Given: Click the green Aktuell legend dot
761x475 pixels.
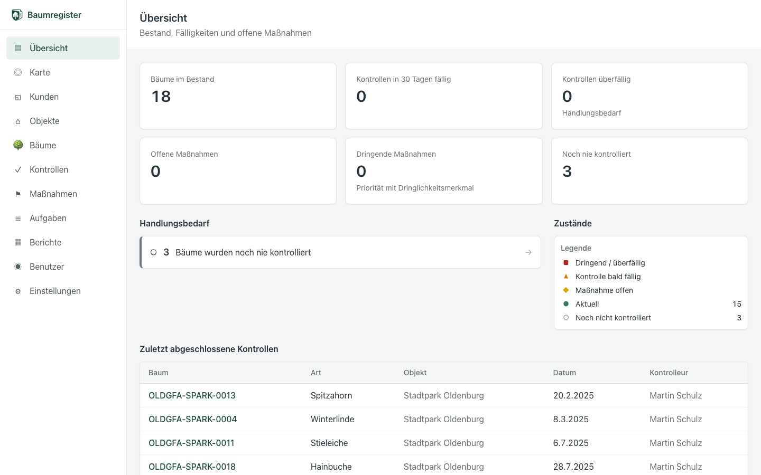Looking at the screenshot, I should 566,304.
